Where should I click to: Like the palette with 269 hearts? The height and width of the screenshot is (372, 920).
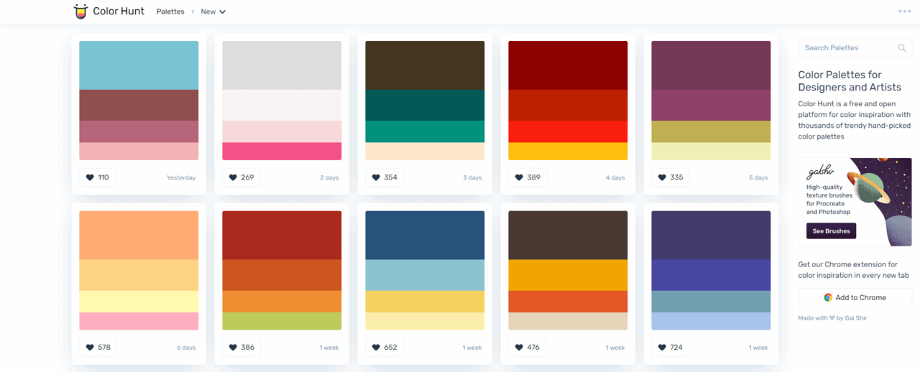pos(241,177)
